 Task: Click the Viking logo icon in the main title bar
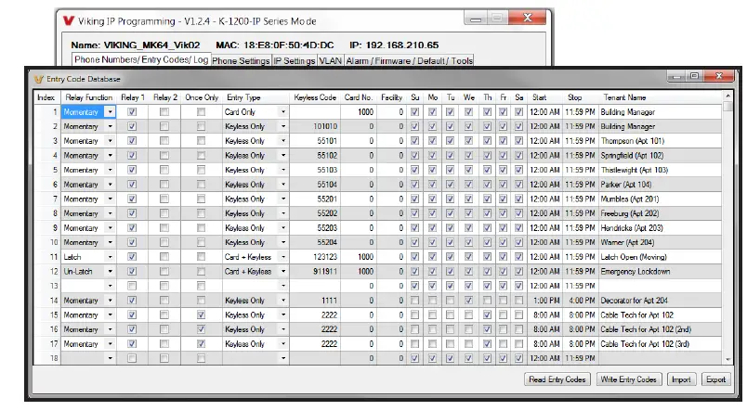click(69, 21)
